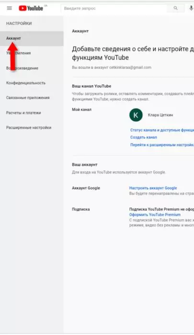Open 'Расчеты и платежи' section
Viewport: 194px width, 335px height.
coord(32,112)
